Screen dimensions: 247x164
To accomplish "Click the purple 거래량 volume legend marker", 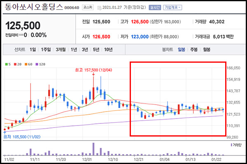I will (x=231, y=145).
